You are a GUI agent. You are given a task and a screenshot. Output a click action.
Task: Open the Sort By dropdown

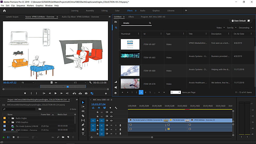coord(231,28)
